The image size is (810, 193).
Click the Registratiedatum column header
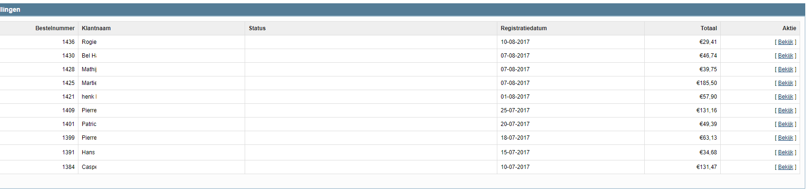point(524,28)
